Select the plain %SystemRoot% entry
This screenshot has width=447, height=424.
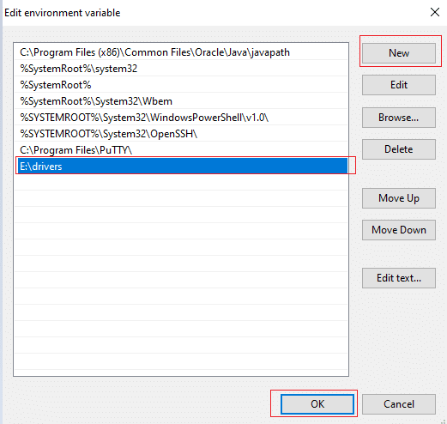tap(181, 85)
